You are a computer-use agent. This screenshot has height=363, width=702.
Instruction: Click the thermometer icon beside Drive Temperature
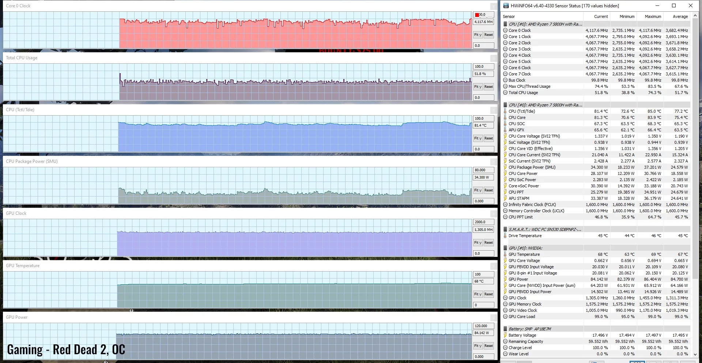pos(505,236)
